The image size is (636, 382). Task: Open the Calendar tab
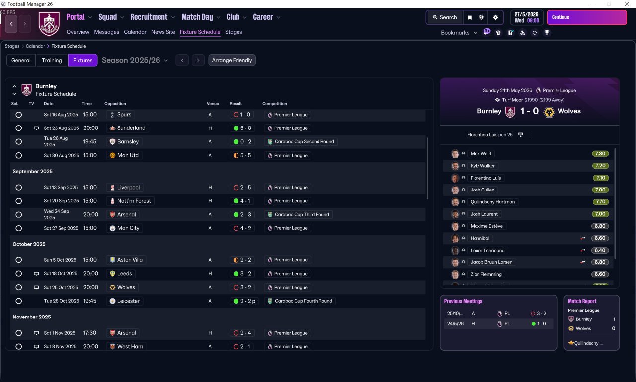pyautogui.click(x=135, y=32)
